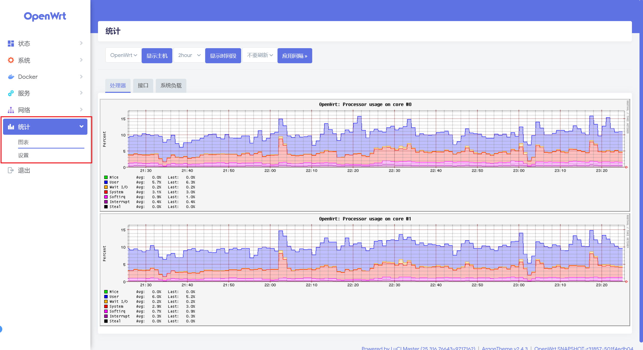Click the status dashboard icon in sidebar
This screenshot has width=643, height=350.
(x=11, y=43)
